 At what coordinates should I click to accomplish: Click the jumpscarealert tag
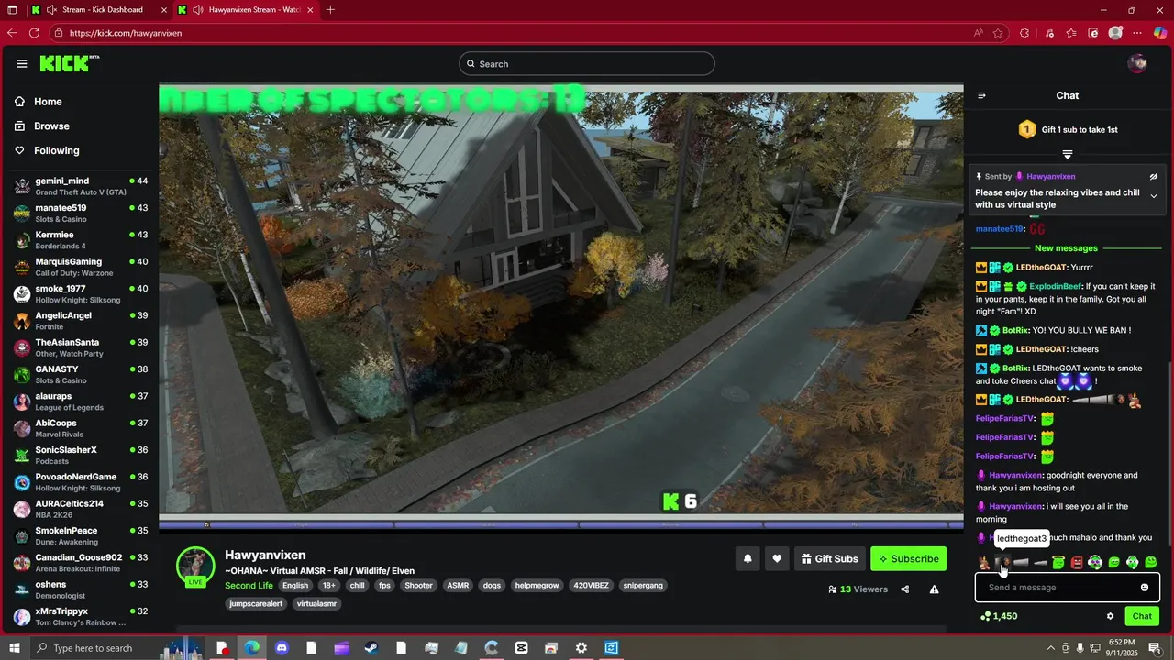pyautogui.click(x=256, y=604)
